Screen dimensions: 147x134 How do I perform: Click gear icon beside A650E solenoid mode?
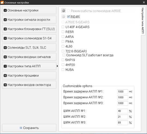64,10
